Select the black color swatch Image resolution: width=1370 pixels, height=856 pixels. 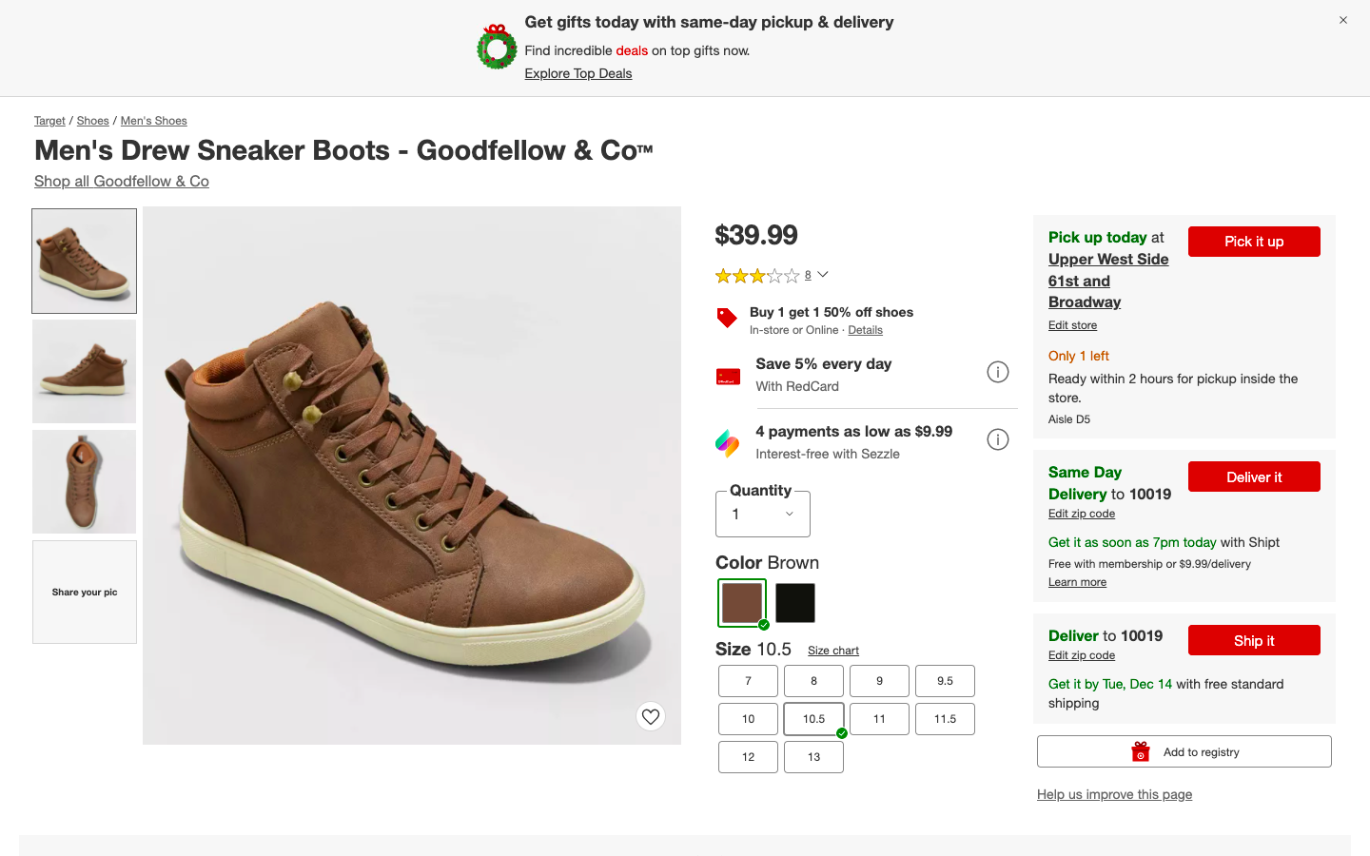(x=795, y=603)
